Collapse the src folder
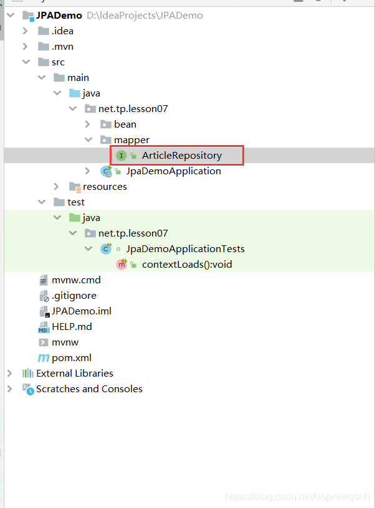Image resolution: width=375 pixels, height=508 pixels. pos(26,62)
